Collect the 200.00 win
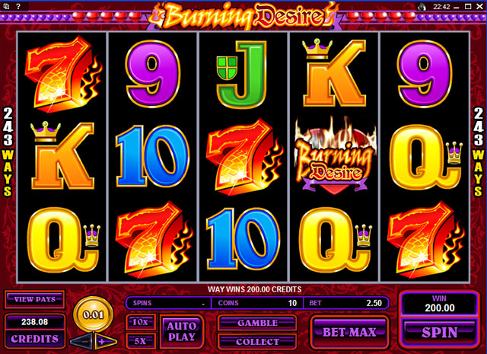 (x=257, y=342)
